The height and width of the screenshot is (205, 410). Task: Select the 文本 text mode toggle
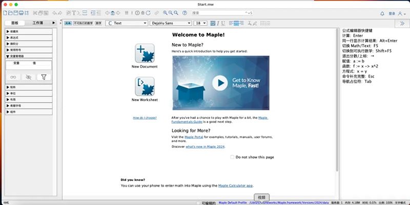coord(68,23)
